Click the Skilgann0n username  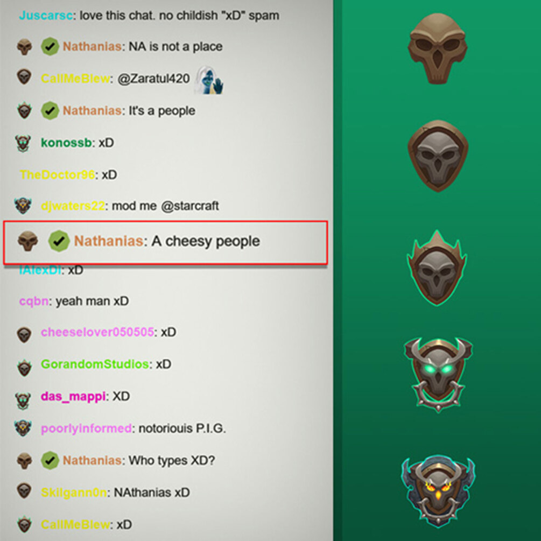[x=74, y=493]
